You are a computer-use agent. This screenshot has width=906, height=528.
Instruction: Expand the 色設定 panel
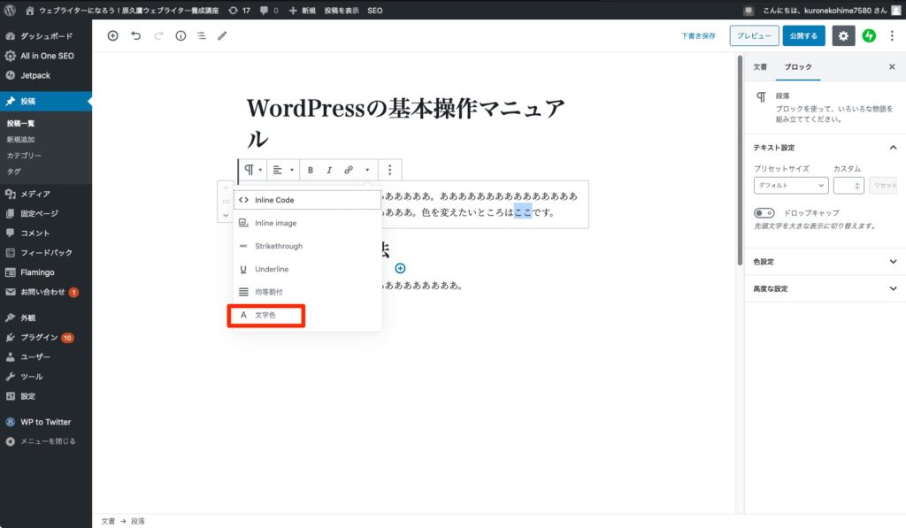(x=825, y=261)
